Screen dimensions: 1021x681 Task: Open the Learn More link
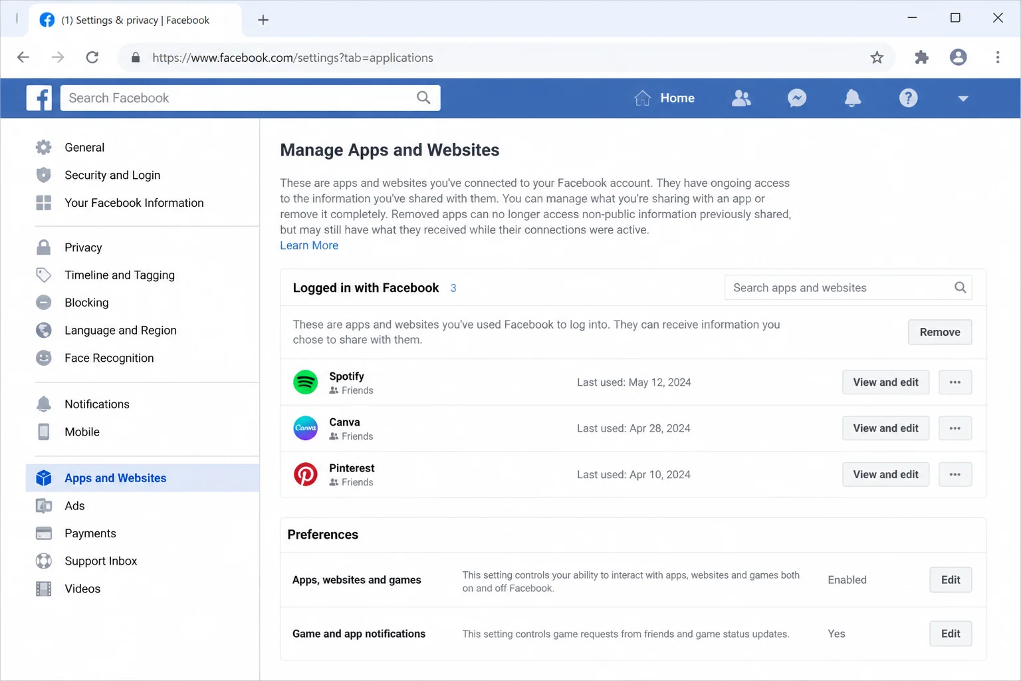[309, 245]
